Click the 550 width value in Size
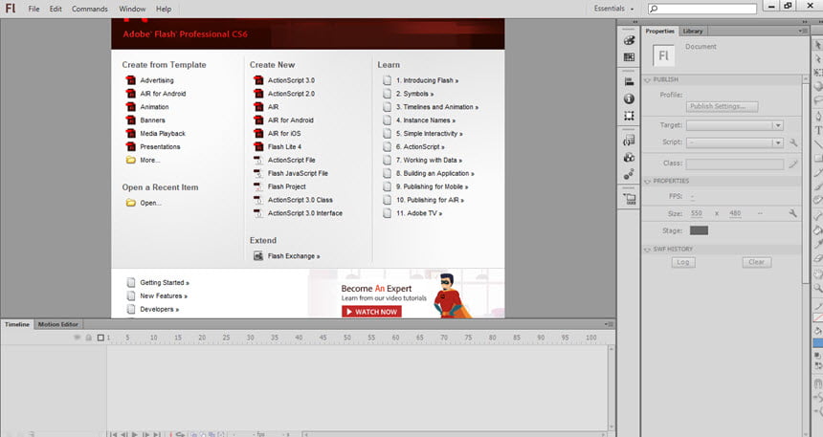The height and width of the screenshot is (437, 823). tap(697, 213)
